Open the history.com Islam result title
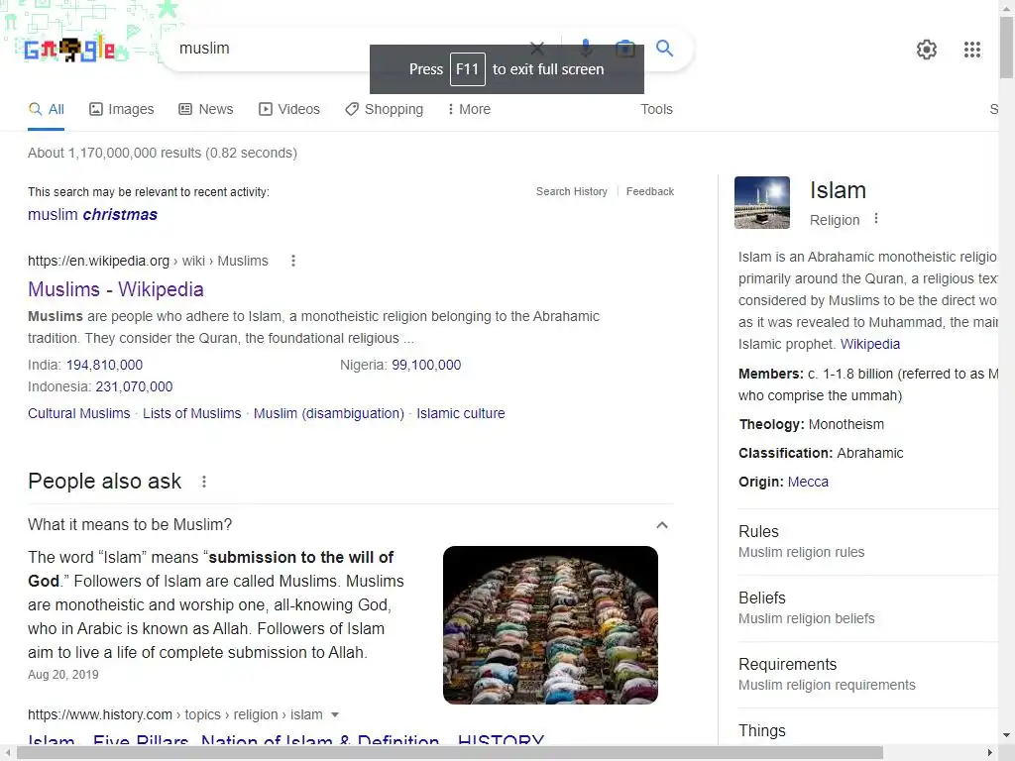Viewport: 1015px width, 761px height. click(285, 742)
